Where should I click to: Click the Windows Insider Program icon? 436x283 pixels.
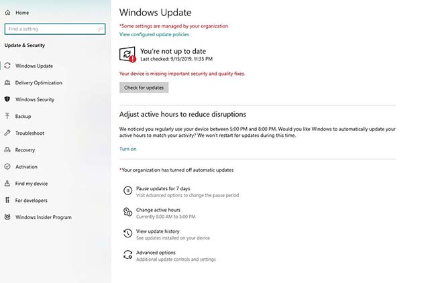click(x=7, y=217)
